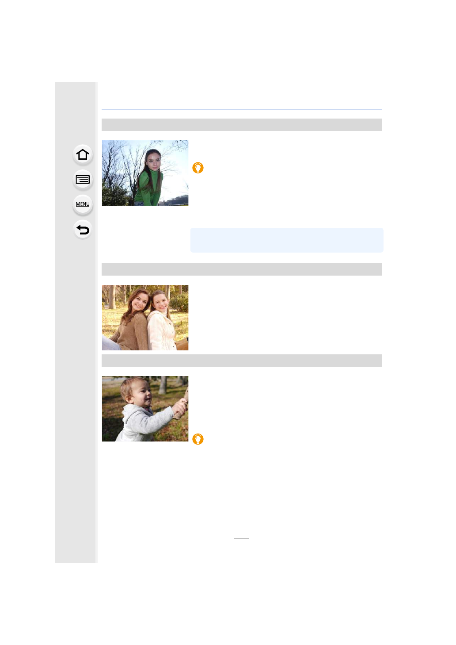Click the second gray section heading bar
The height and width of the screenshot is (645, 456).
(x=242, y=269)
